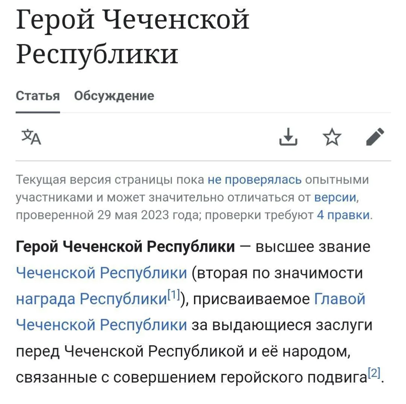
Task: Select the Статья tab
Action: click(37, 96)
